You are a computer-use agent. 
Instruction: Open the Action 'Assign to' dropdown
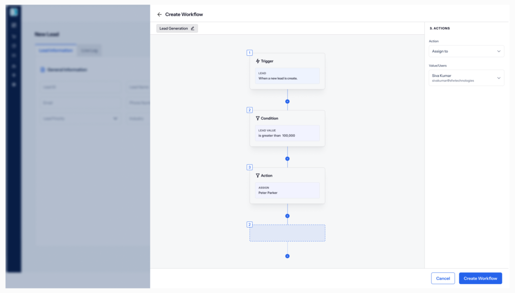466,51
